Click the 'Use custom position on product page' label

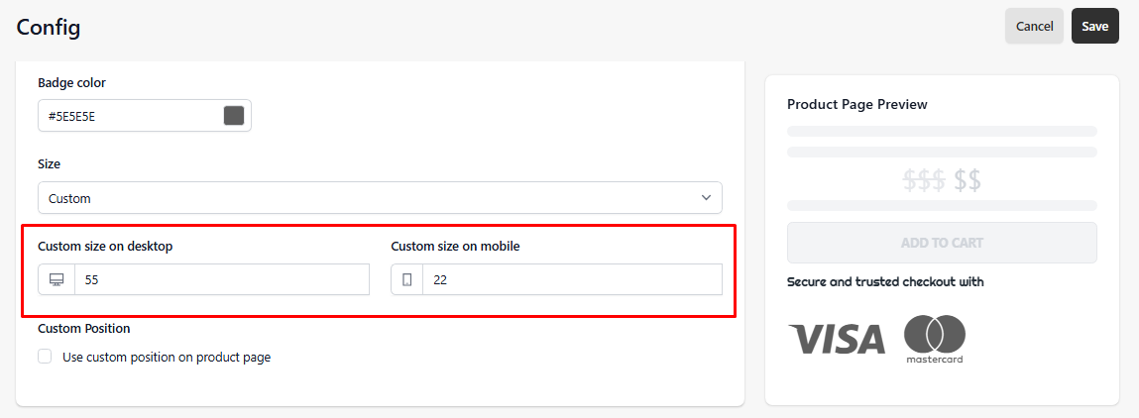pos(167,357)
